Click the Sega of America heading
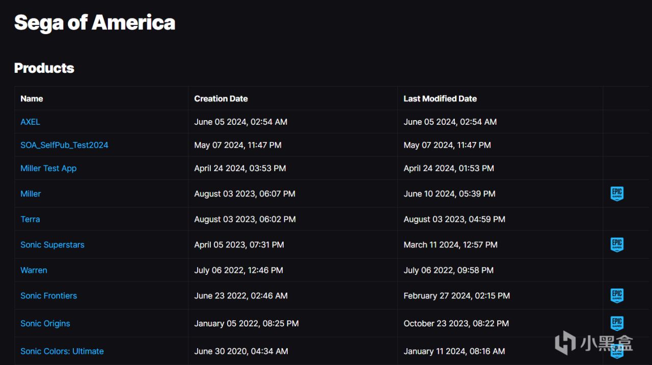The height and width of the screenshot is (365, 652). tap(95, 22)
